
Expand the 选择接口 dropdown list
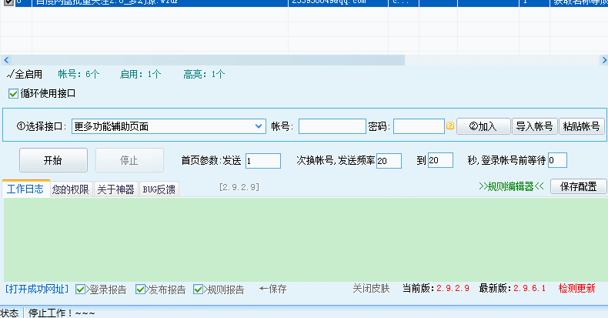(259, 126)
